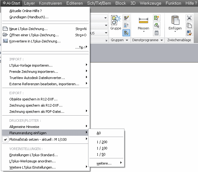Click the panel dialog launcher arrow

(106, 40)
